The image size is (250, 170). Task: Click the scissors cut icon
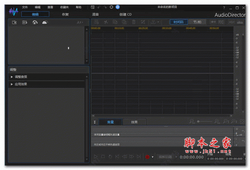click(x=106, y=22)
